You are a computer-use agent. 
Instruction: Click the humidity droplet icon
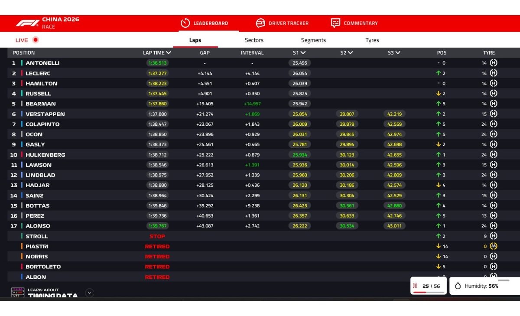pyautogui.click(x=458, y=286)
